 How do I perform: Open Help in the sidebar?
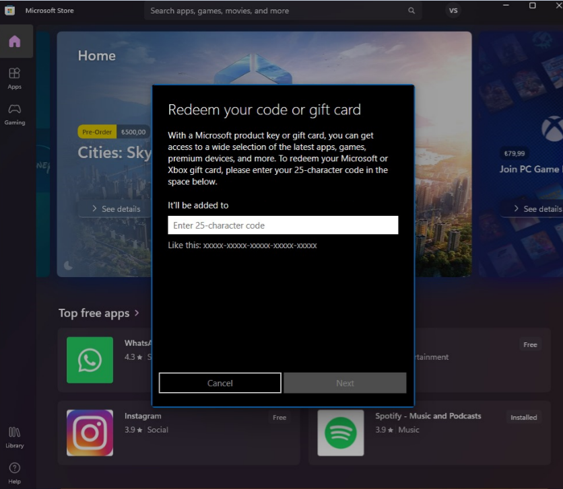(x=15, y=474)
